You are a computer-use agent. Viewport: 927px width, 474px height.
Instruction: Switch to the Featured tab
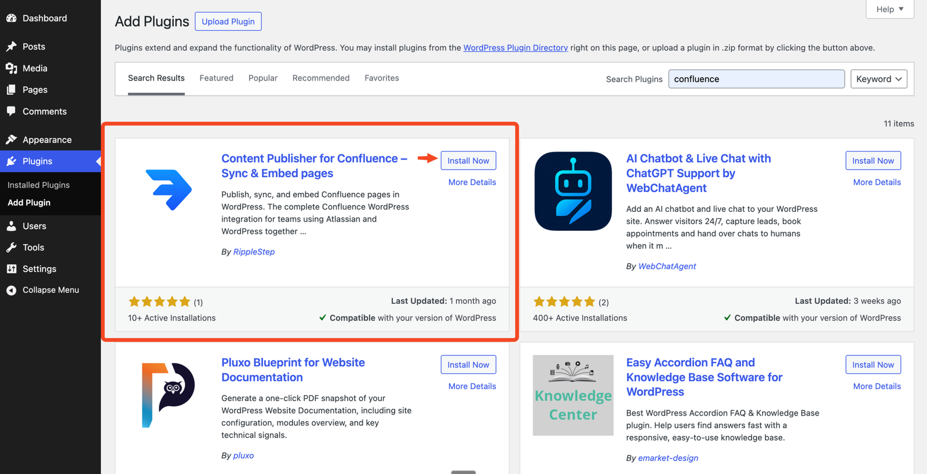pyautogui.click(x=217, y=78)
